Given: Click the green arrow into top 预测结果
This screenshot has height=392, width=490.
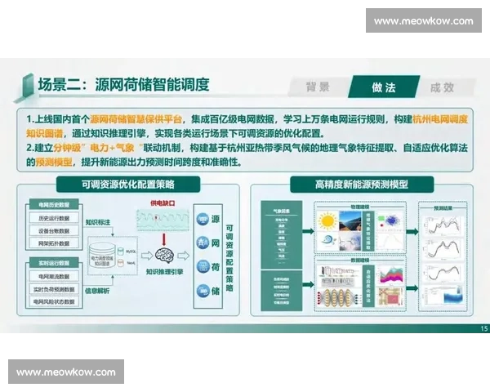Looking at the screenshot, I should (412, 232).
